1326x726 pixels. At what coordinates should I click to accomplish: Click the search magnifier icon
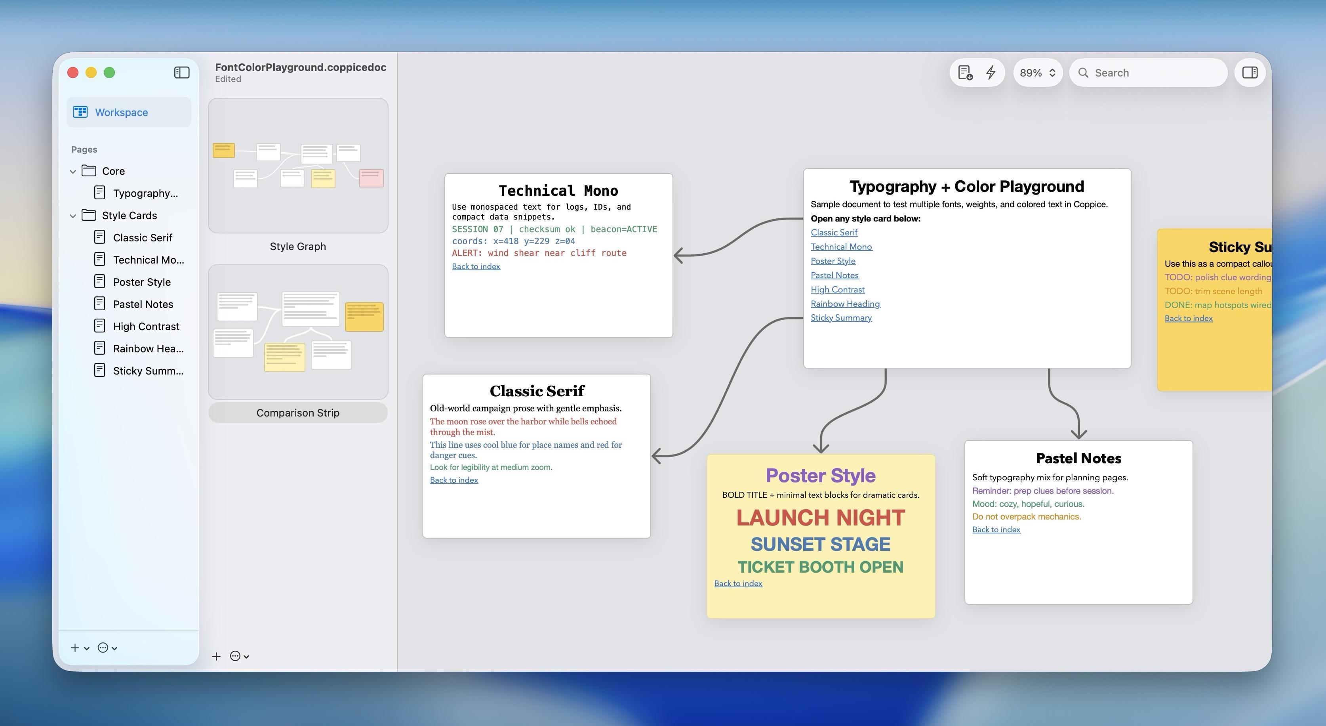[x=1084, y=73]
